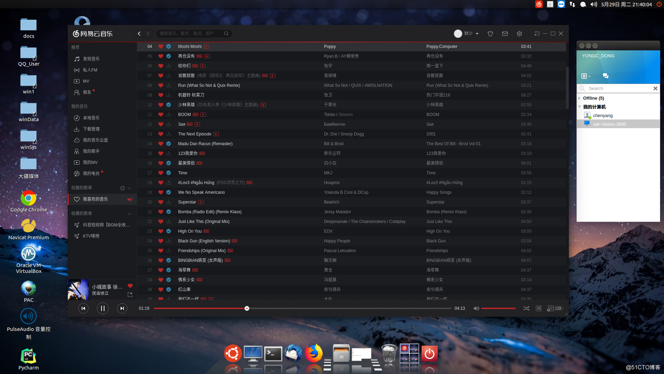The width and height of the screenshot is (664, 374).
Task: Expand the Offline (5) group
Action: coord(579,98)
